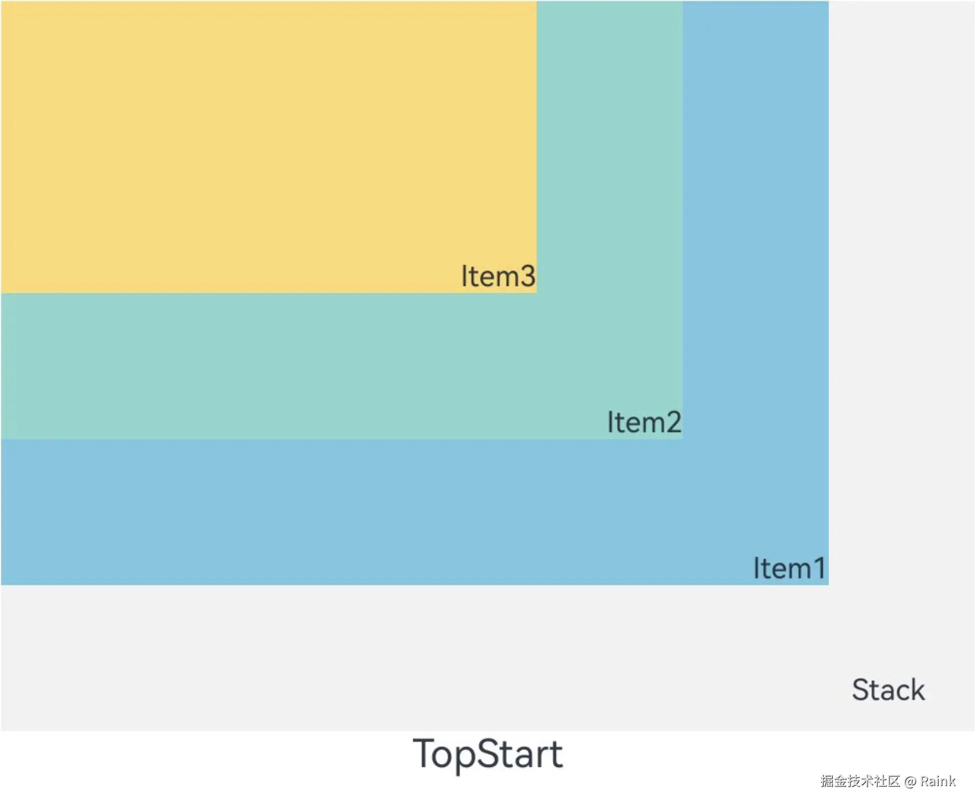This screenshot has height=808, width=975.
Task: Click the Item1 text label
Action: [x=790, y=568]
